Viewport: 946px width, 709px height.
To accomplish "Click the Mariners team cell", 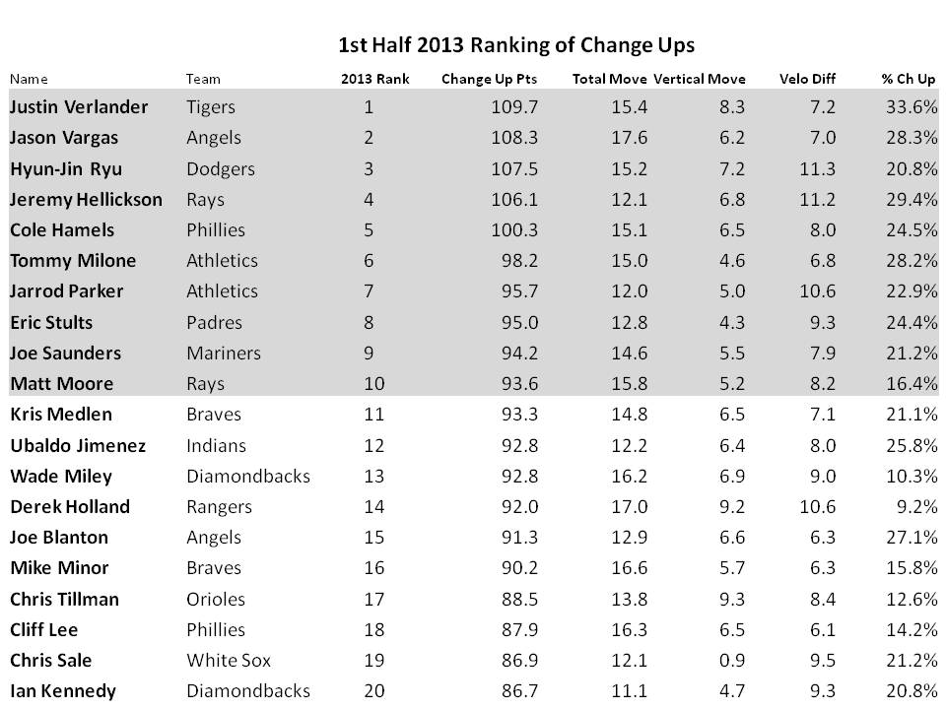I will (224, 353).
